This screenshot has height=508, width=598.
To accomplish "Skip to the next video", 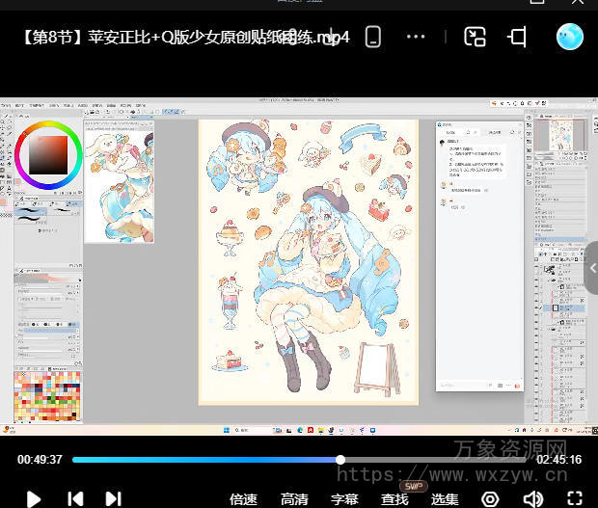I will point(113,498).
